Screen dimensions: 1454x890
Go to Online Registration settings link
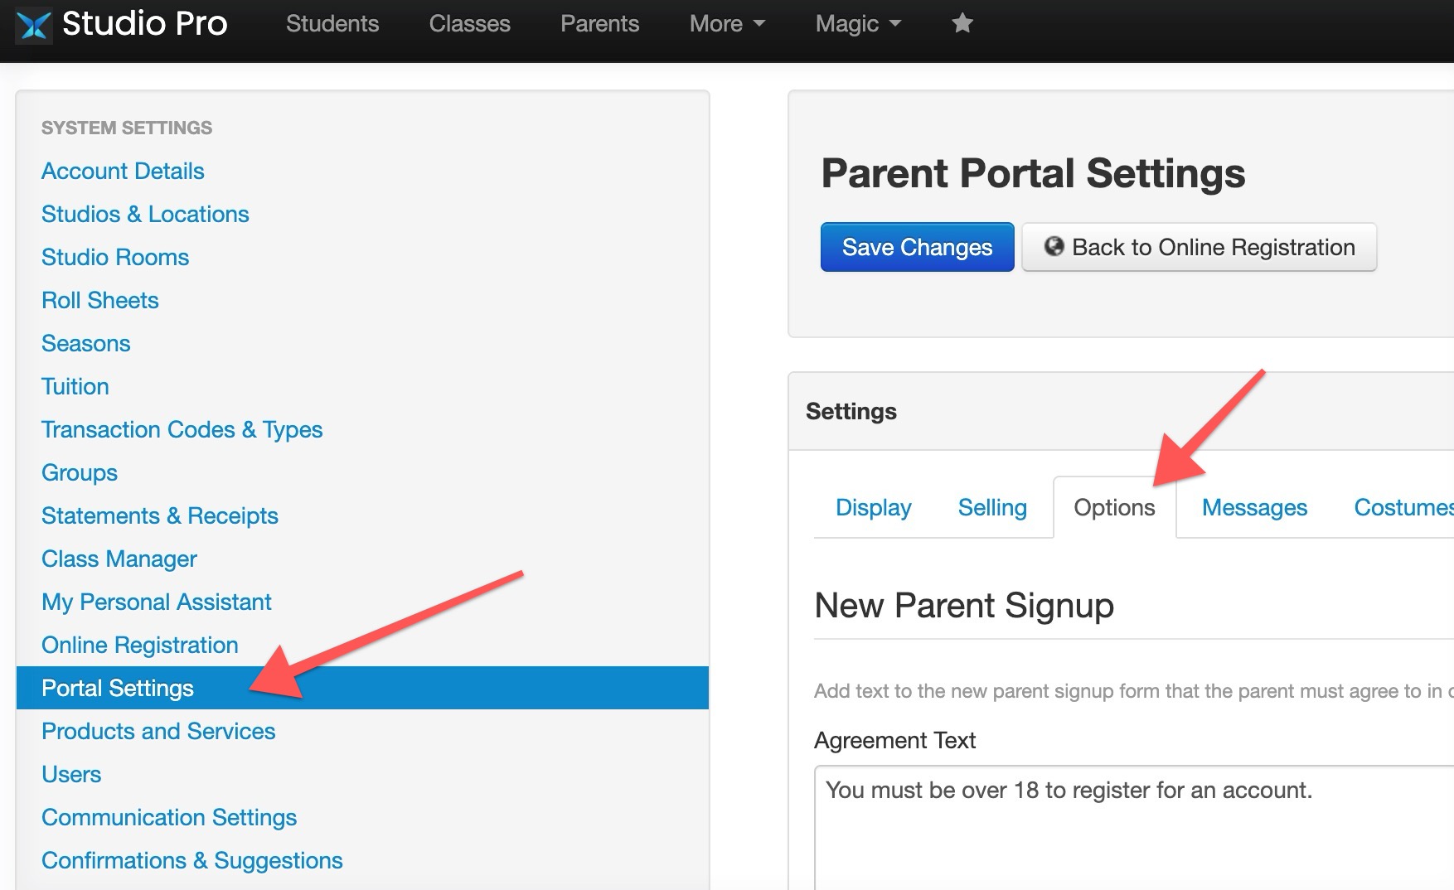[140, 645]
